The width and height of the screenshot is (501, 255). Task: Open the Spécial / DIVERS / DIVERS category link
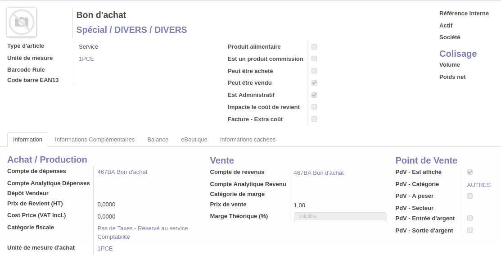pyautogui.click(x=131, y=30)
